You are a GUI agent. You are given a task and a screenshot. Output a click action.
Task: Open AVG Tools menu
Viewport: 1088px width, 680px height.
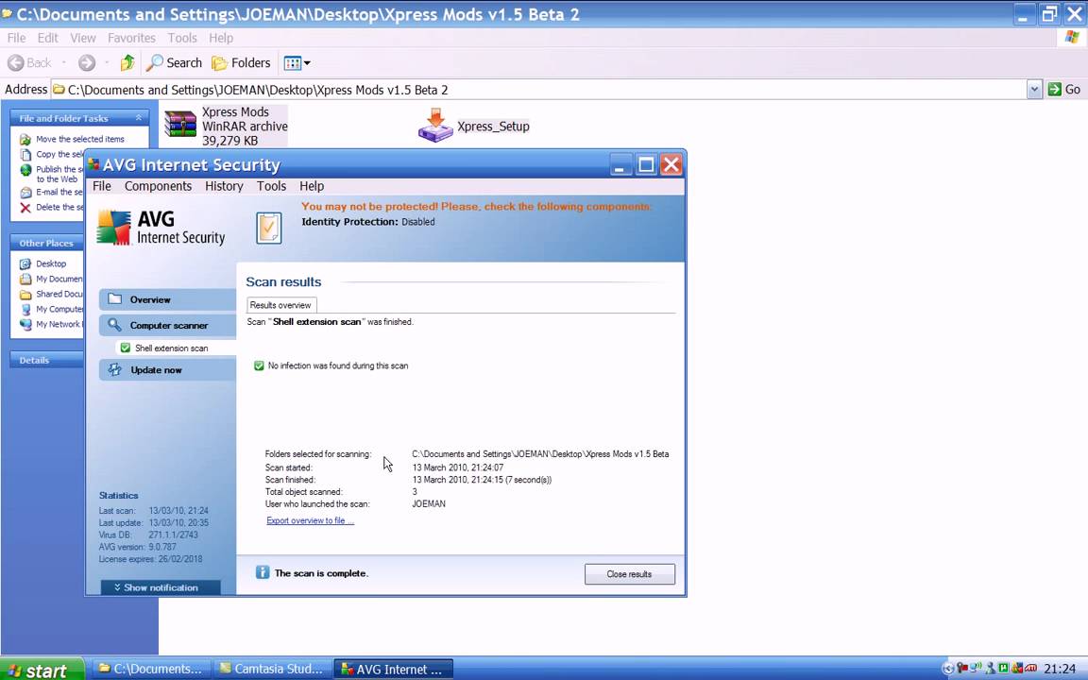click(x=271, y=186)
